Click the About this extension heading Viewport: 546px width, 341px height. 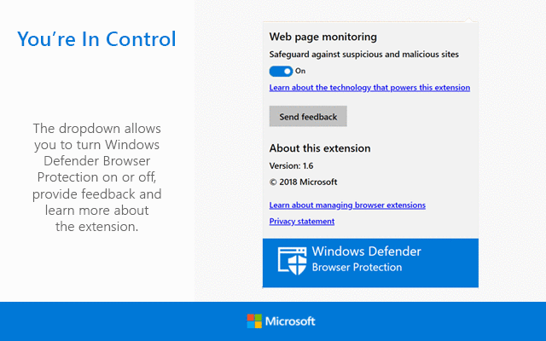pos(320,148)
